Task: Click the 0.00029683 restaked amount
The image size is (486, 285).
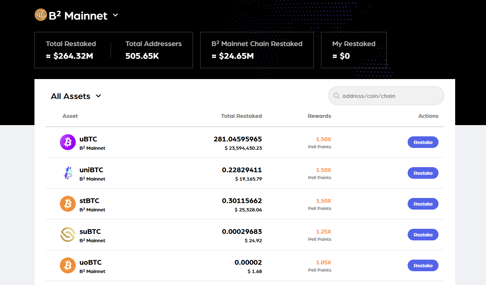Action: click(x=242, y=232)
